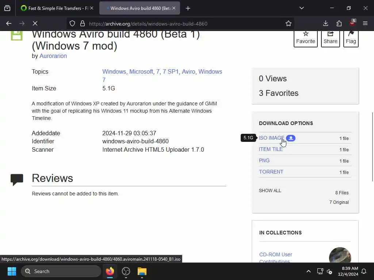Flag this archive item

pyautogui.click(x=351, y=38)
